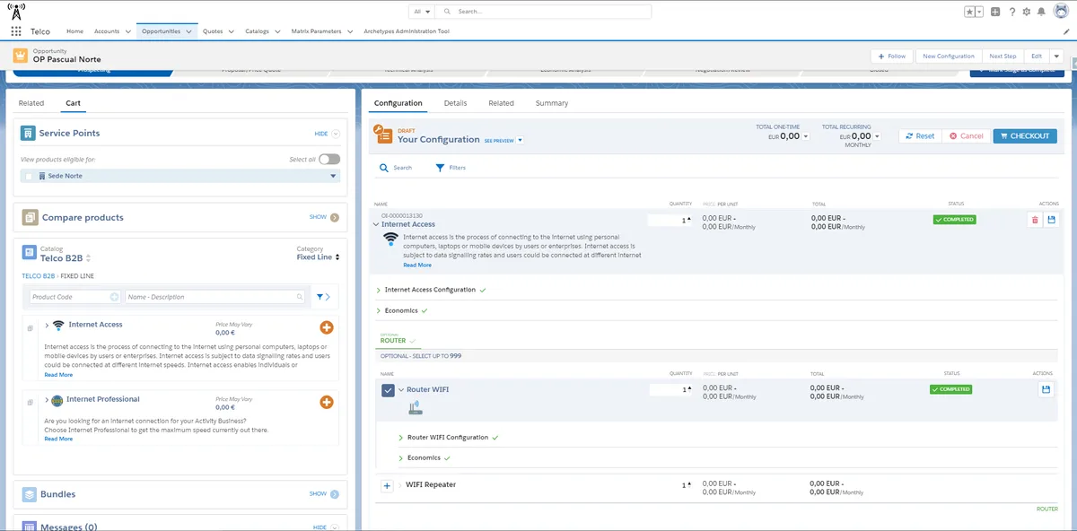Screen dimensions: 1077x531
Task: Add Internet Access to the cart
Action: pos(327,327)
